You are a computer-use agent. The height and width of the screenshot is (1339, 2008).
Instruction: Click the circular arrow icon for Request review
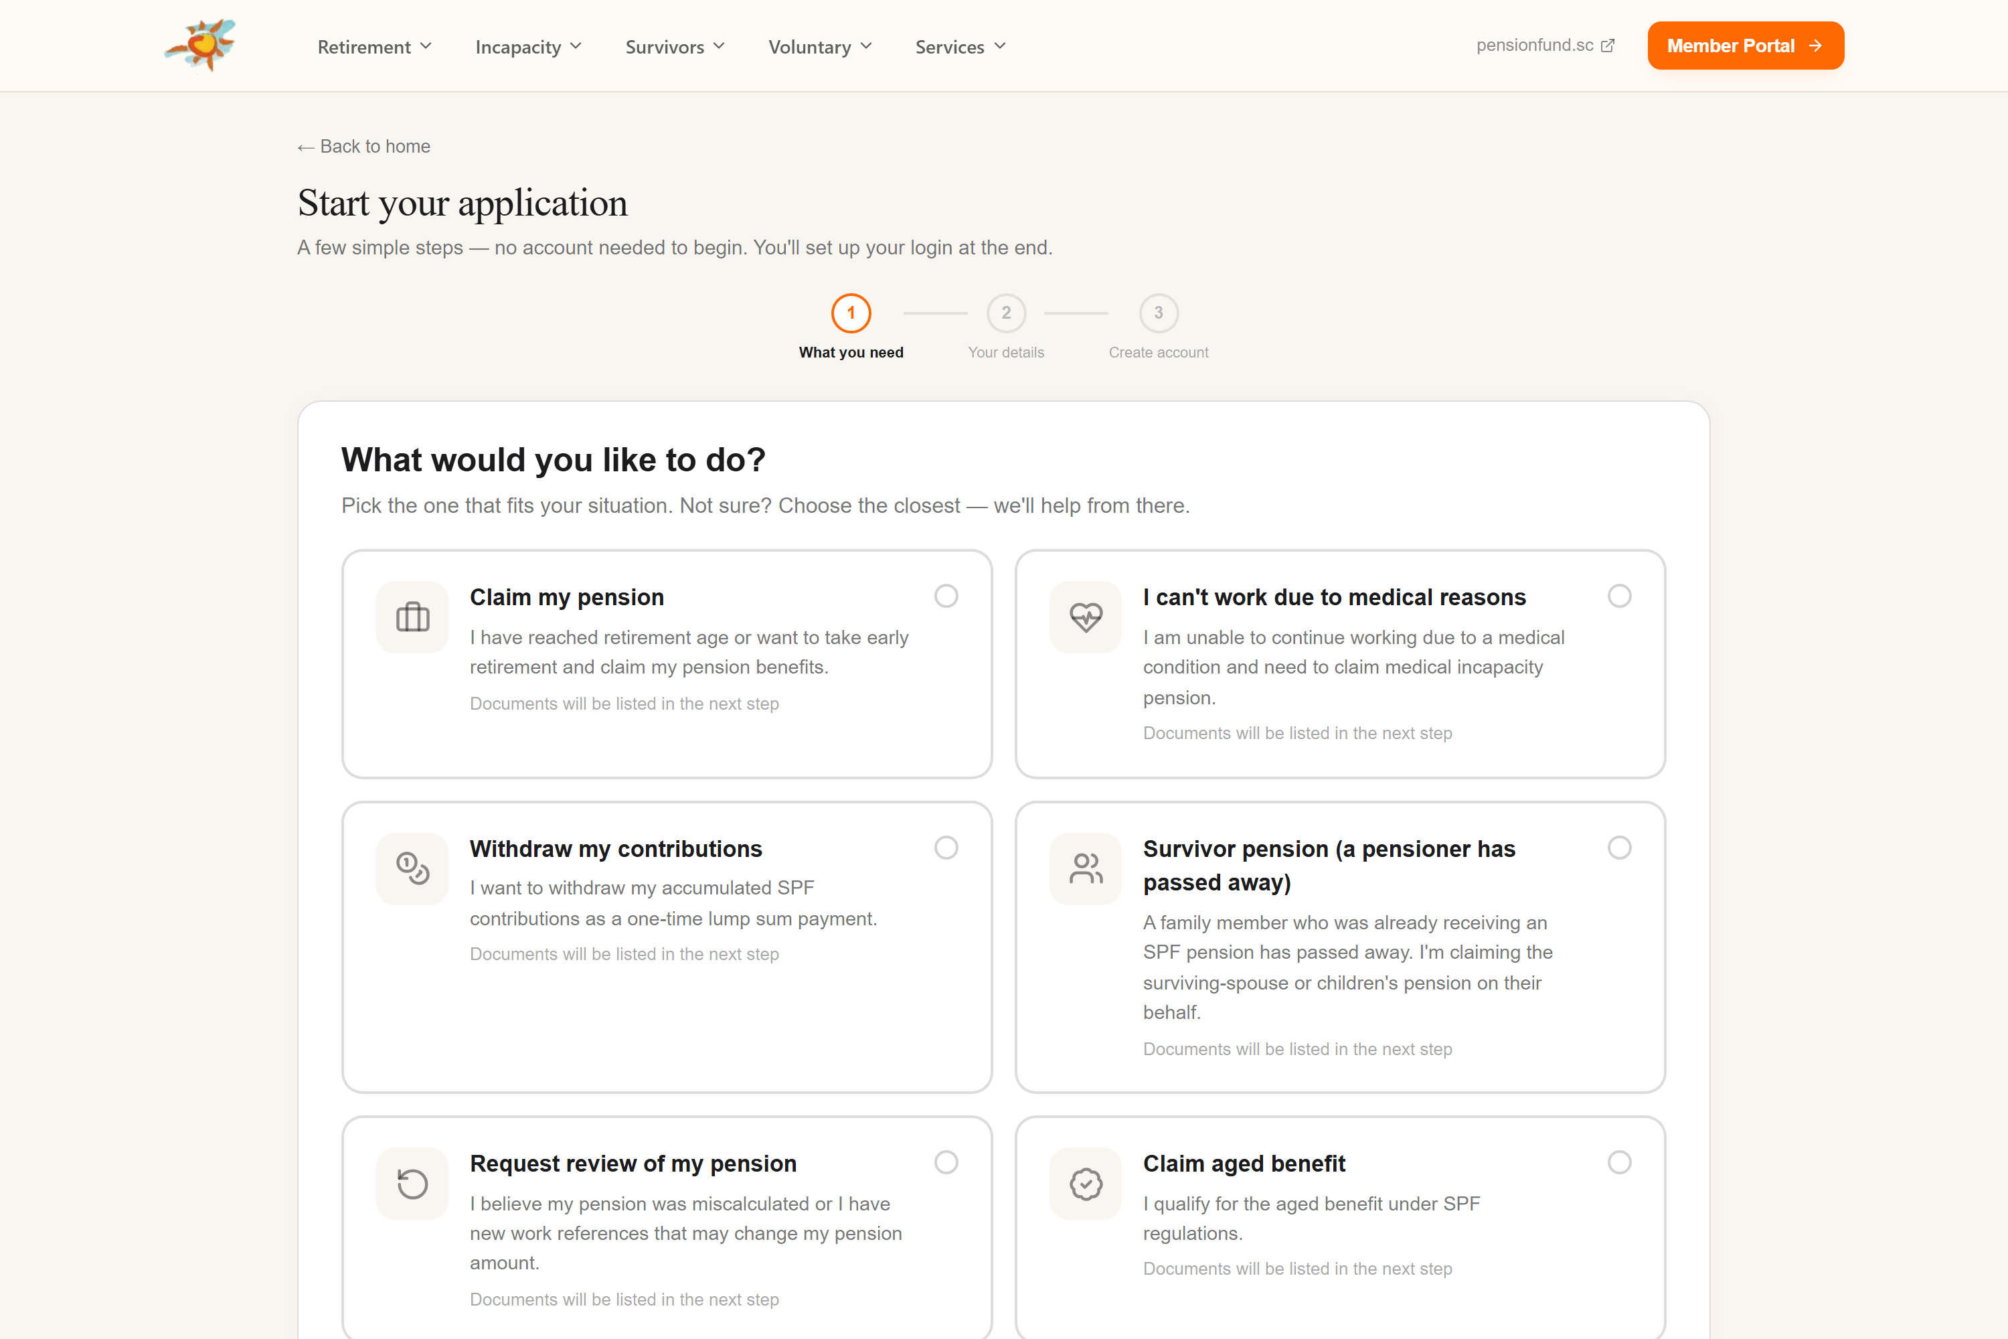pos(412,1184)
